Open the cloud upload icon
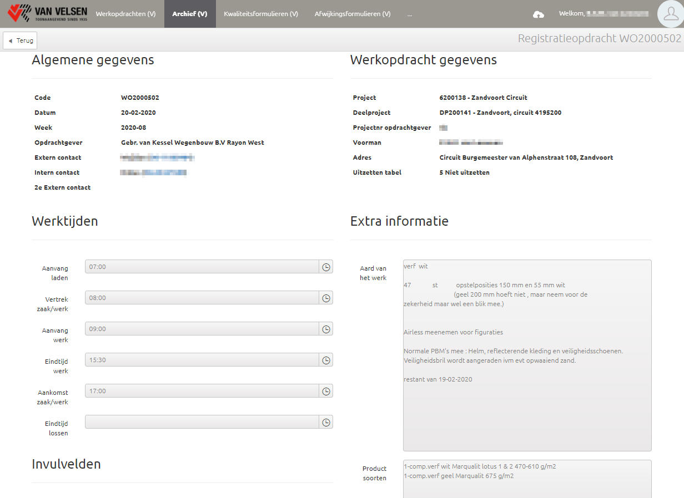This screenshot has width=684, height=498. pyautogui.click(x=539, y=14)
